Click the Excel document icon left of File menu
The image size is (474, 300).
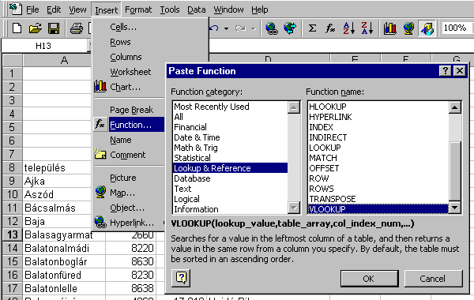[x=16, y=9]
